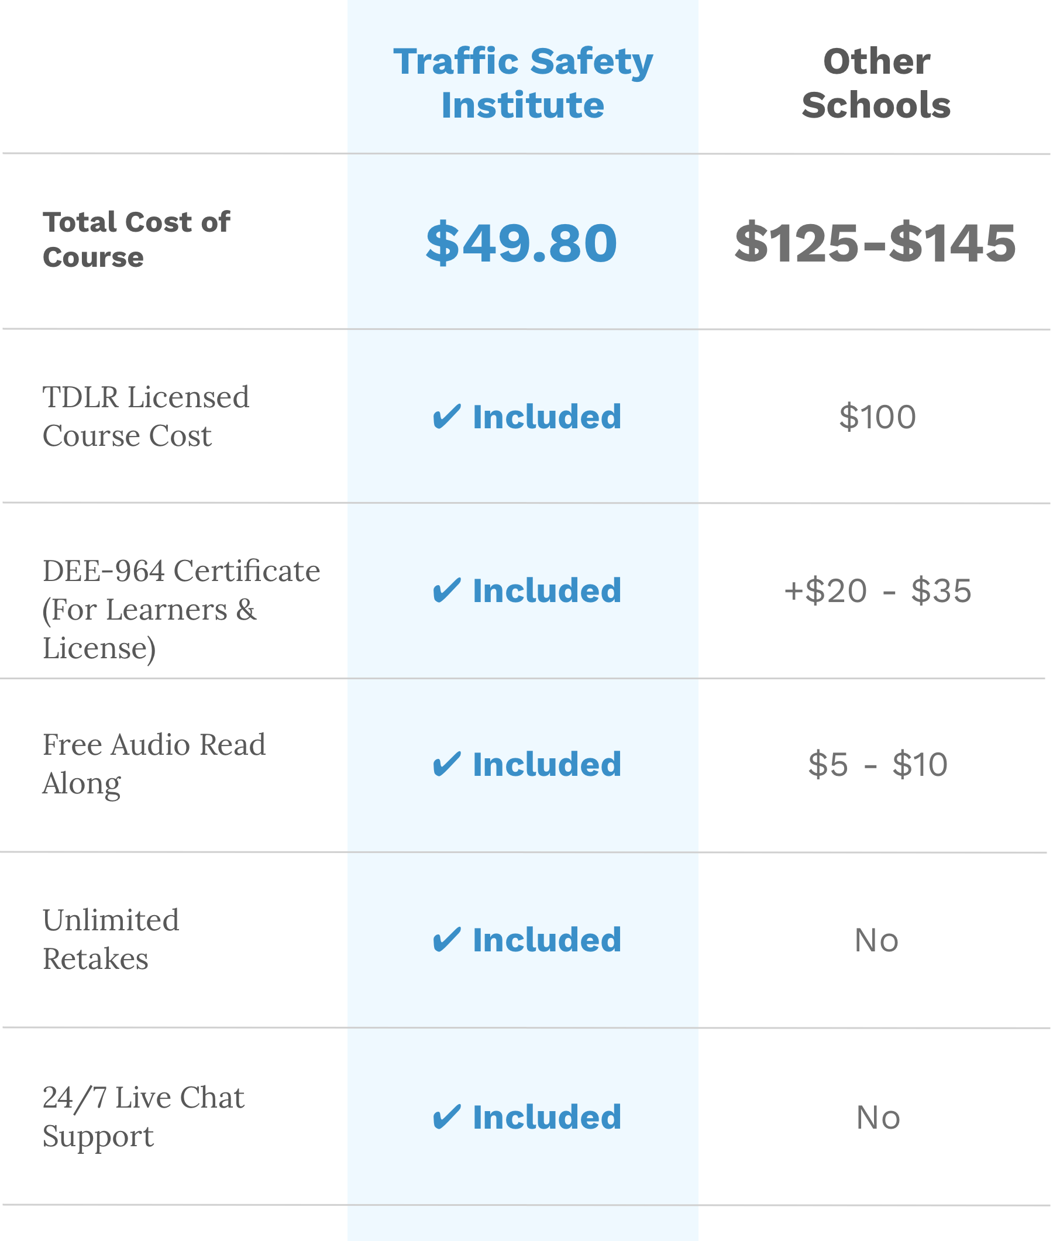The width and height of the screenshot is (1053, 1241).
Task: Click the checkmark beside TDLR Licensed Course Cost
Action: tap(446, 417)
